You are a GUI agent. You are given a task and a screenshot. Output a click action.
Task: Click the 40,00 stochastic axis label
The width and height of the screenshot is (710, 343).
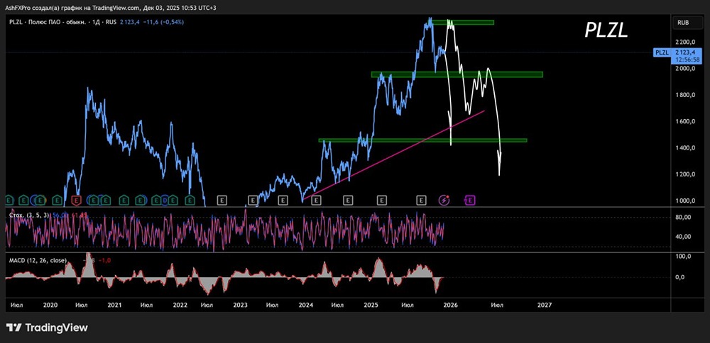(682, 237)
